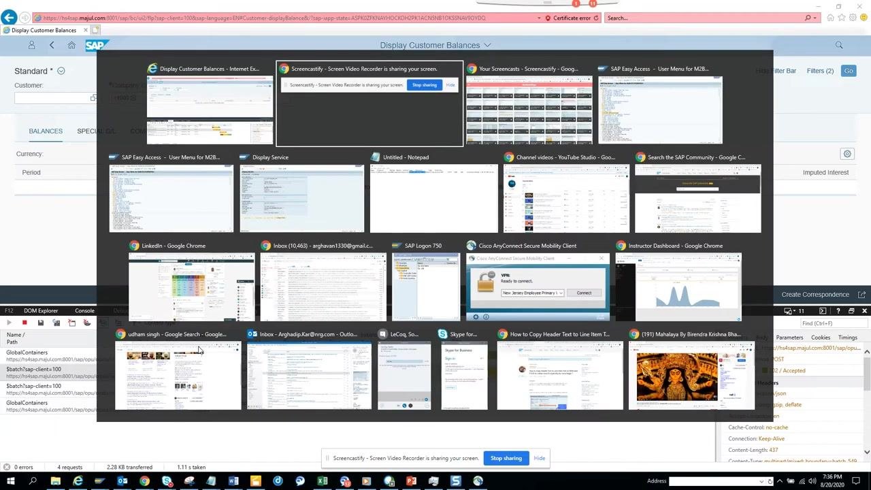Click Hide in the bottom Screencastify bar

[x=540, y=458]
